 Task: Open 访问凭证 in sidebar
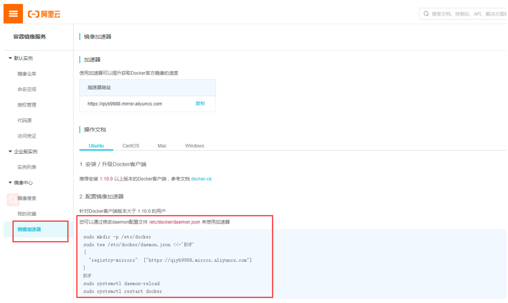point(27,136)
